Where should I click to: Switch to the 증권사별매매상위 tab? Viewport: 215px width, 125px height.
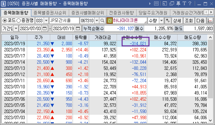coord(88,13)
